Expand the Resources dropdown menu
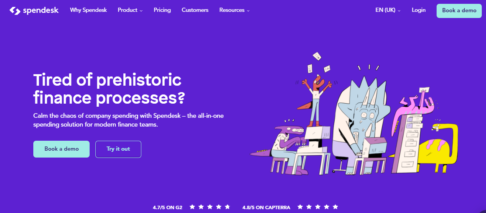486x213 pixels. point(234,10)
